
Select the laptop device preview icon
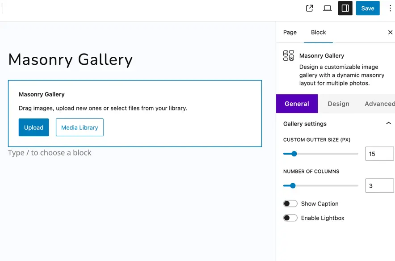click(327, 8)
